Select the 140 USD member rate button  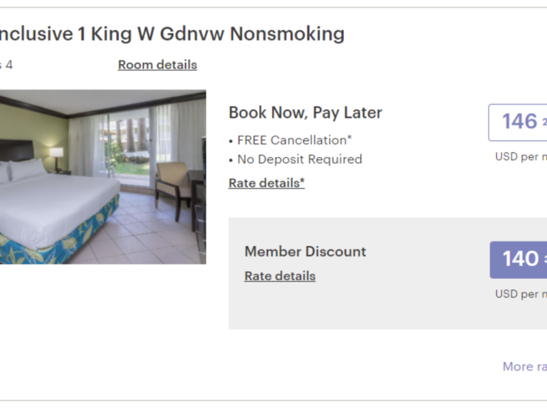[x=520, y=260]
